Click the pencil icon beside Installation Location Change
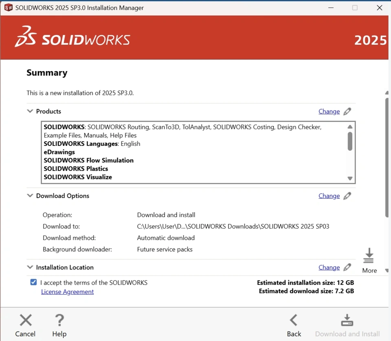Viewport: 391px width, 341px height. 347,267
